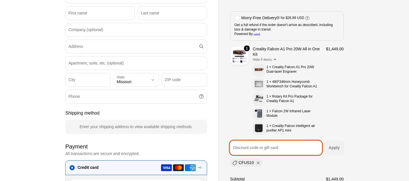The image size is (409, 181).
Task: Click the address search magnifier icon
Action: (201, 46)
